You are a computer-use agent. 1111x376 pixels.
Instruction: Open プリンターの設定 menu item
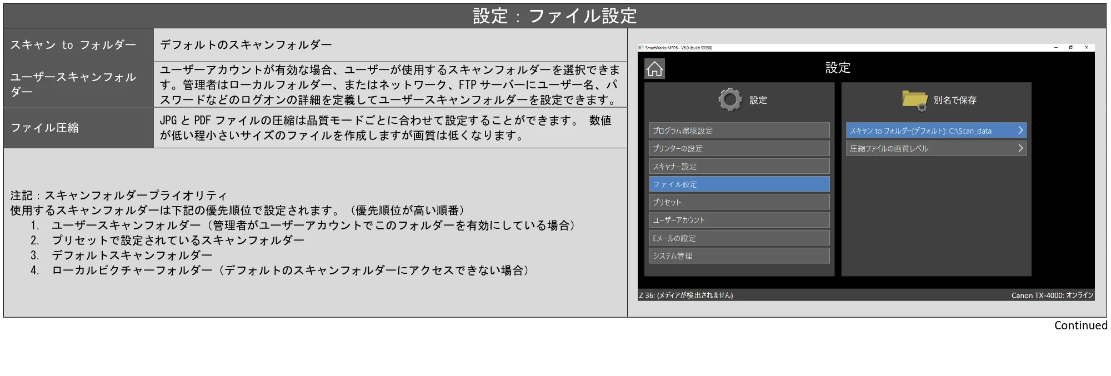[739, 148]
